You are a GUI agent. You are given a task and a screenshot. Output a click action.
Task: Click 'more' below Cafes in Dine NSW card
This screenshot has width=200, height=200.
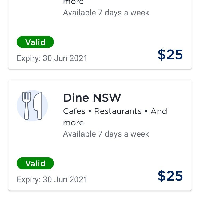coord(73,123)
